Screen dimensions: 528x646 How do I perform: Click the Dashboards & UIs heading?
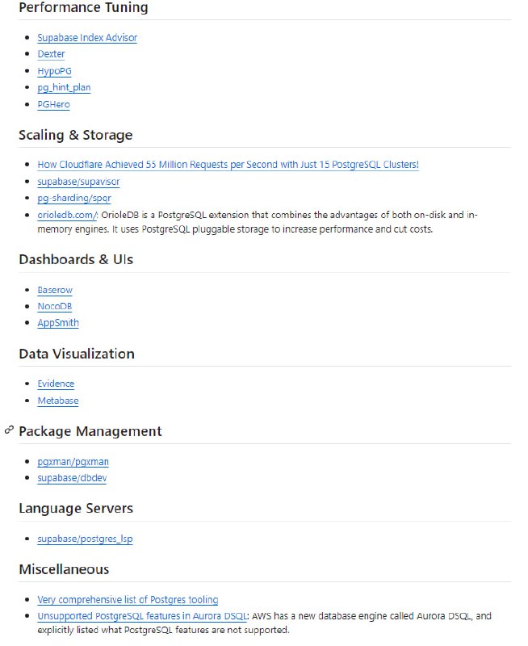(x=76, y=259)
